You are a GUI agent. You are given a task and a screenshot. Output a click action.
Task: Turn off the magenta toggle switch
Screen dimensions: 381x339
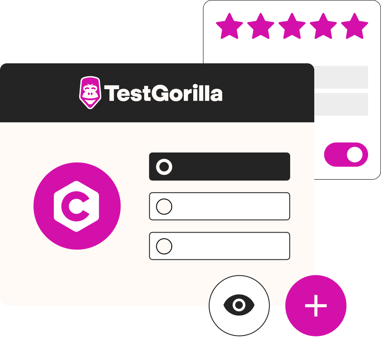346,155
